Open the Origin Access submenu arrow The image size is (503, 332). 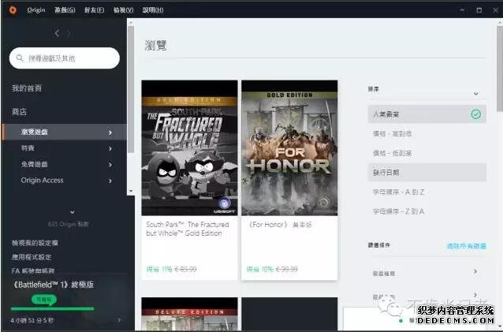tap(110, 181)
